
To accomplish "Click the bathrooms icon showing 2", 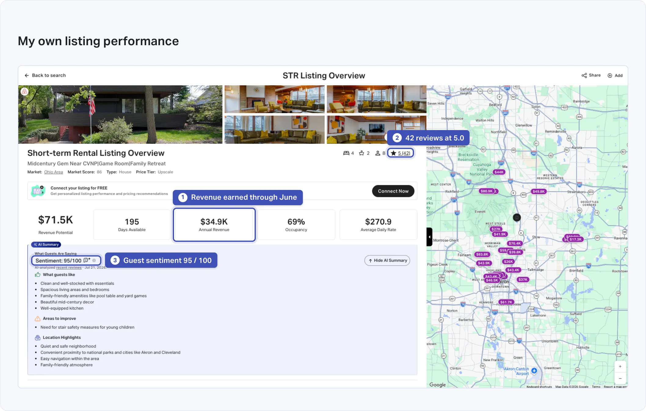I will coord(362,153).
